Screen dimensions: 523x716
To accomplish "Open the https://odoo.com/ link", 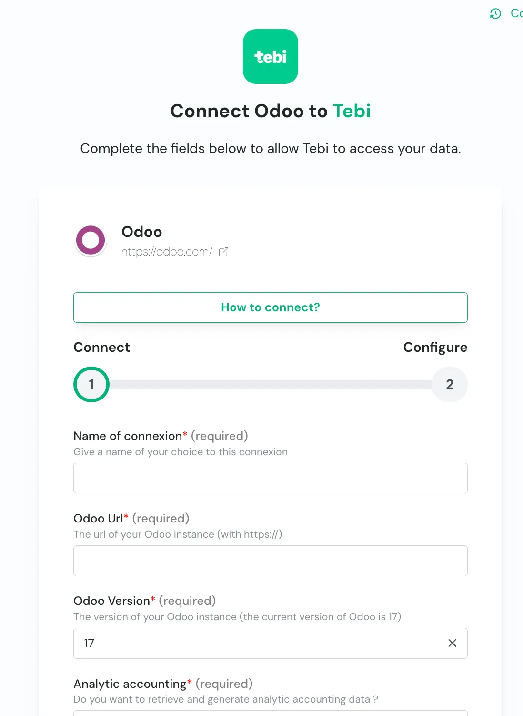I will pyautogui.click(x=167, y=252).
